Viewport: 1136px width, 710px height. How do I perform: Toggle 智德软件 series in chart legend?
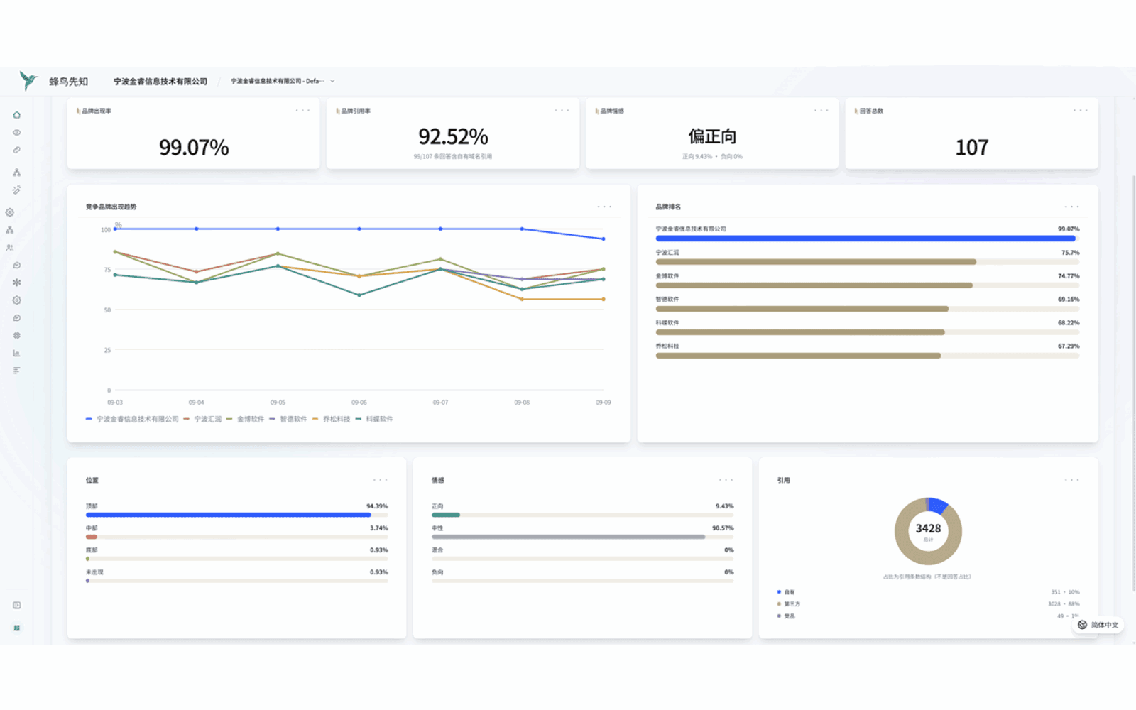pyautogui.click(x=289, y=419)
